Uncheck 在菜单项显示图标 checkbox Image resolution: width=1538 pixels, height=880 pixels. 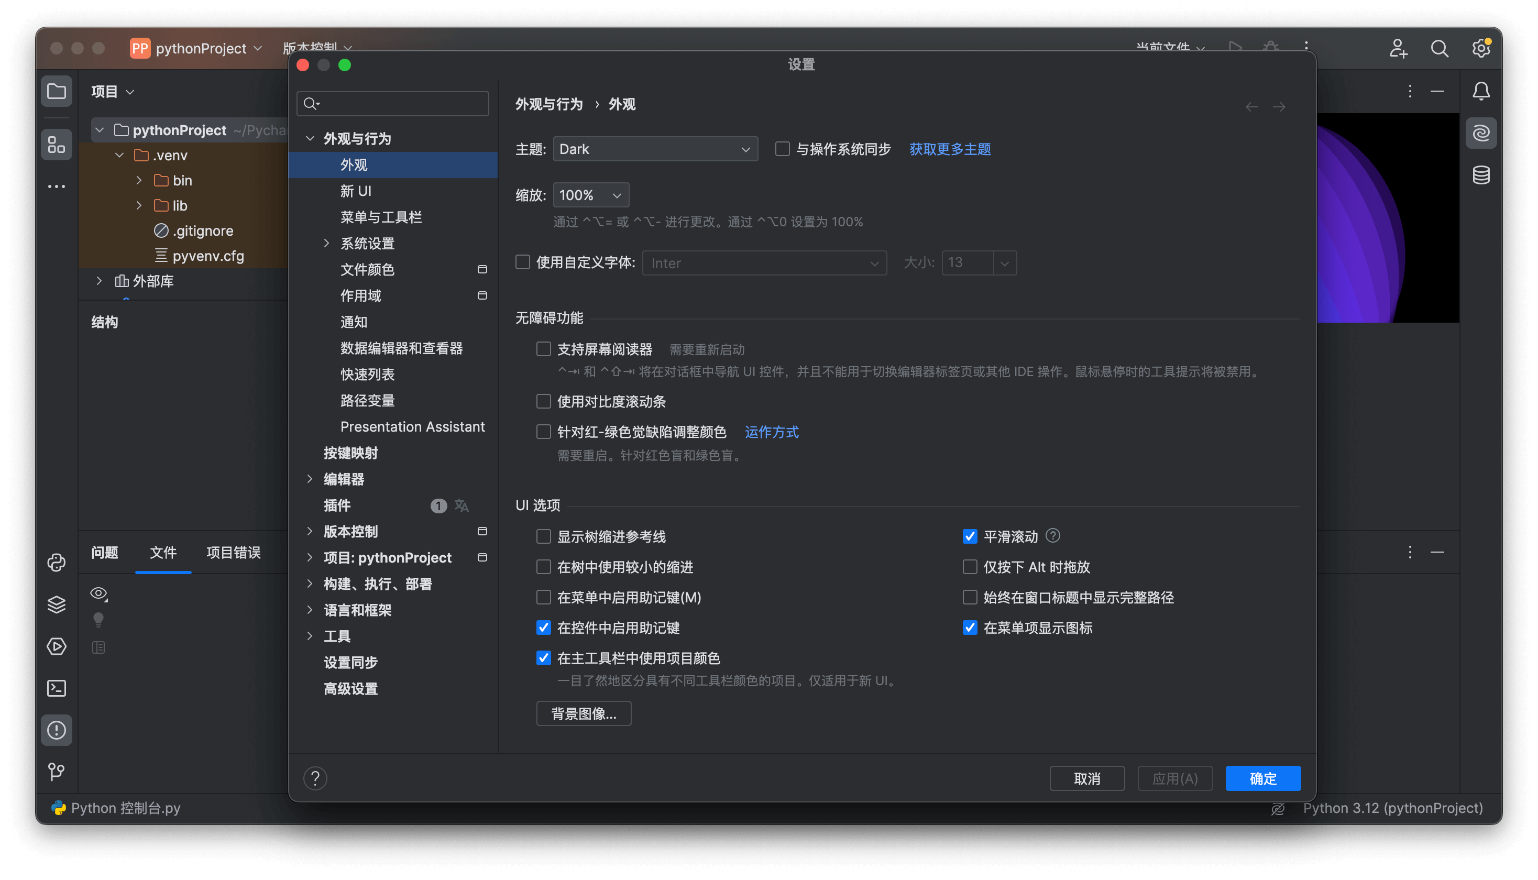coord(969,628)
